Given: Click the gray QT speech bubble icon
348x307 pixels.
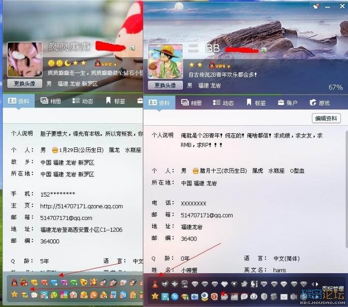Looking at the screenshot, I should (245, 297).
